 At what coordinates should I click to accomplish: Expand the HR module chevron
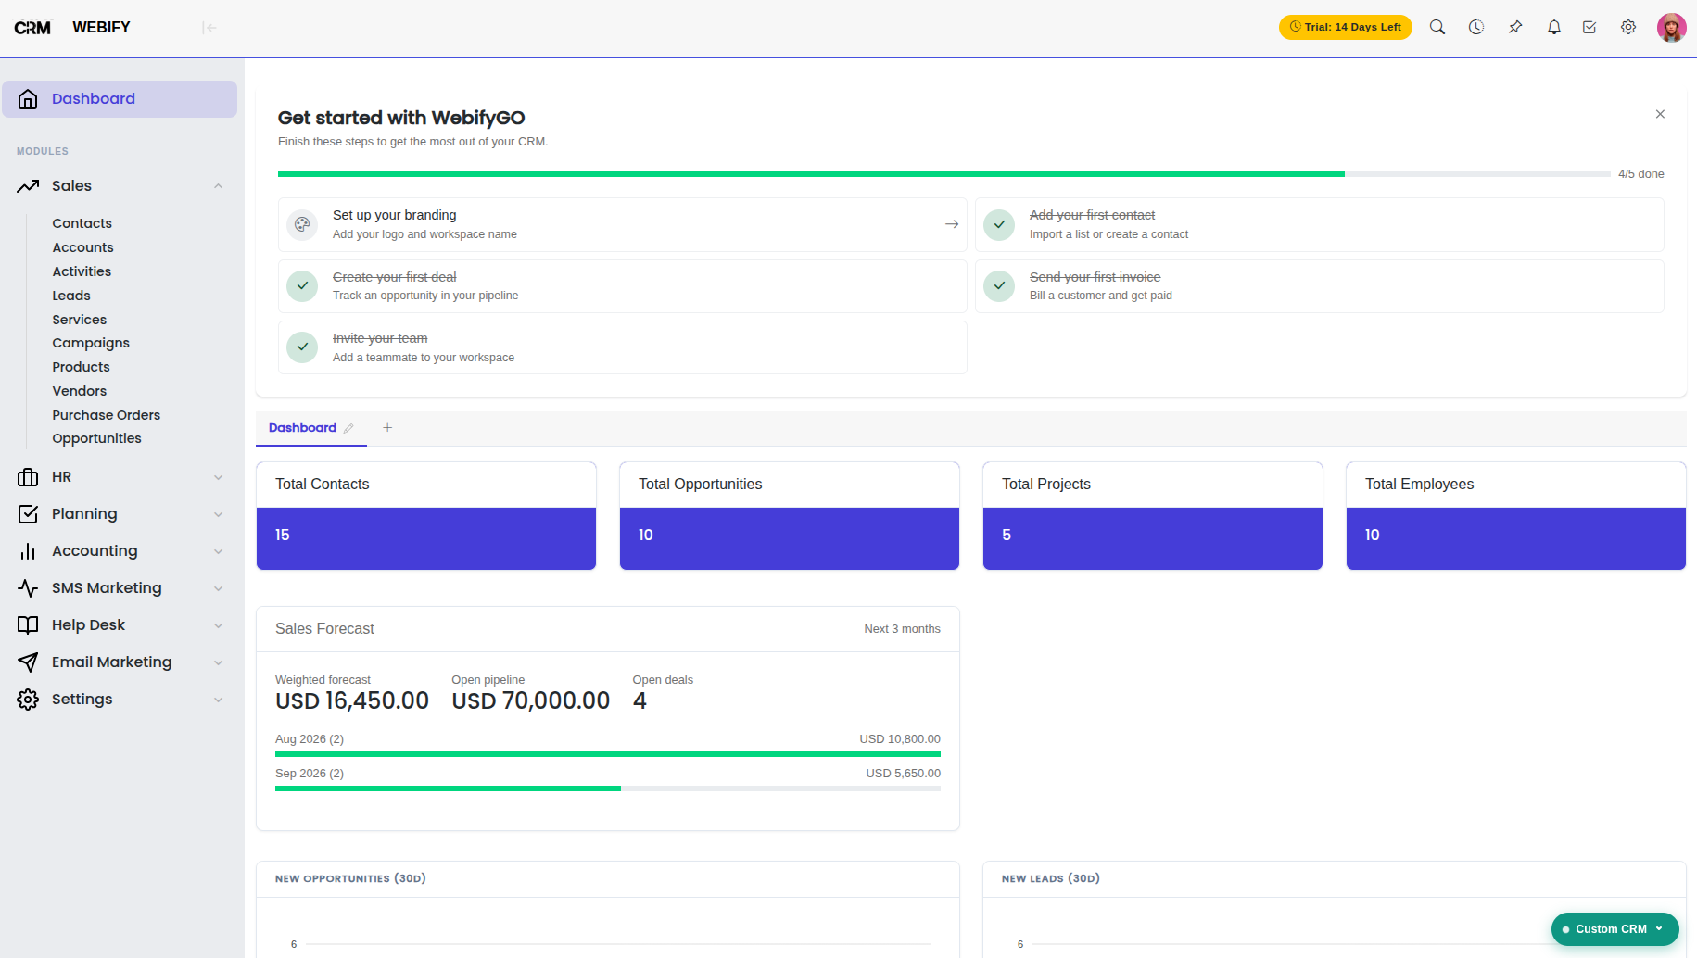click(x=218, y=477)
